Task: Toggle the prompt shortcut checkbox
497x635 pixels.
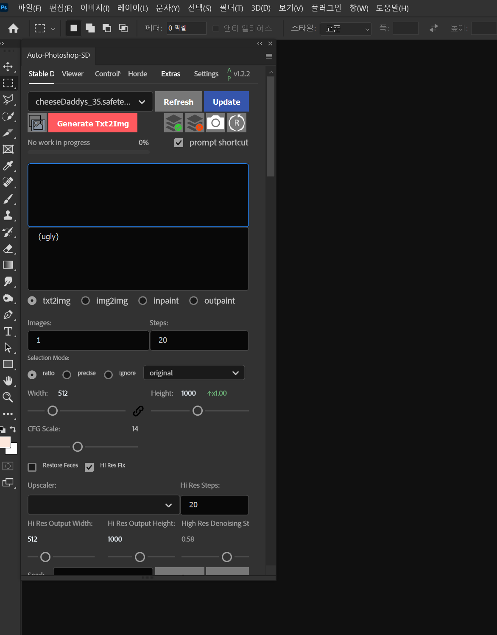Action: click(179, 143)
